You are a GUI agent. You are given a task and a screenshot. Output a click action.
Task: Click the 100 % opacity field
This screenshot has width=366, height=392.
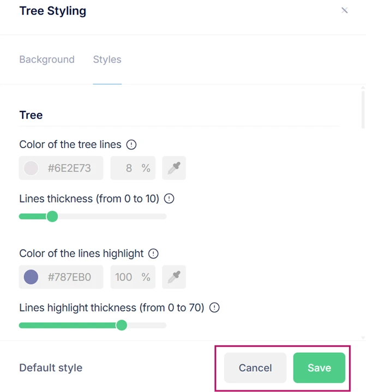133,277
